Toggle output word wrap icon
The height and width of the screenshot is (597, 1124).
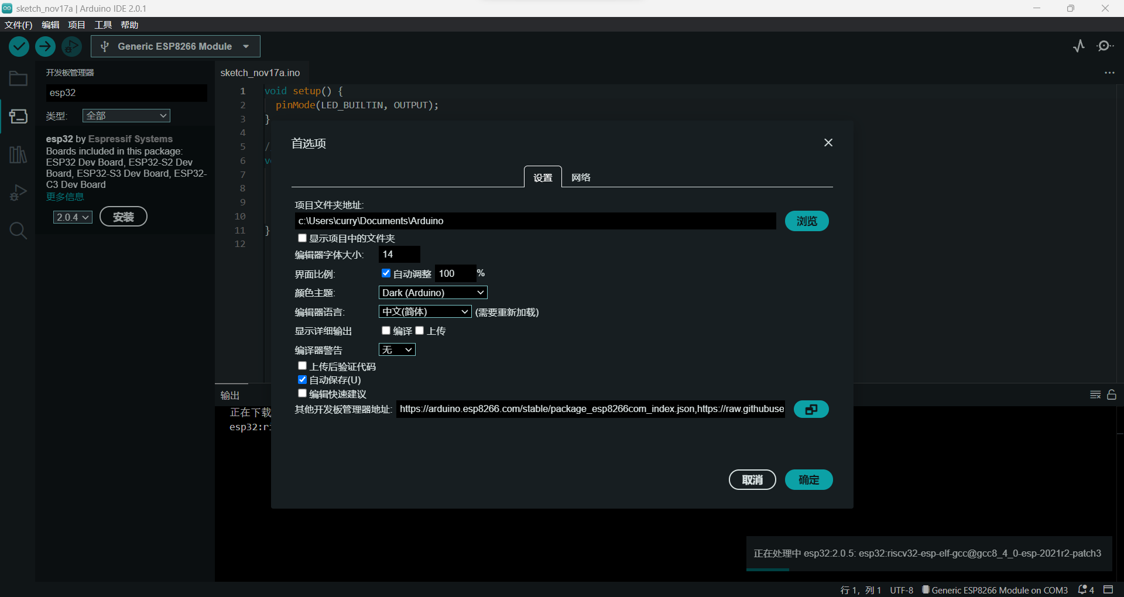click(1095, 395)
